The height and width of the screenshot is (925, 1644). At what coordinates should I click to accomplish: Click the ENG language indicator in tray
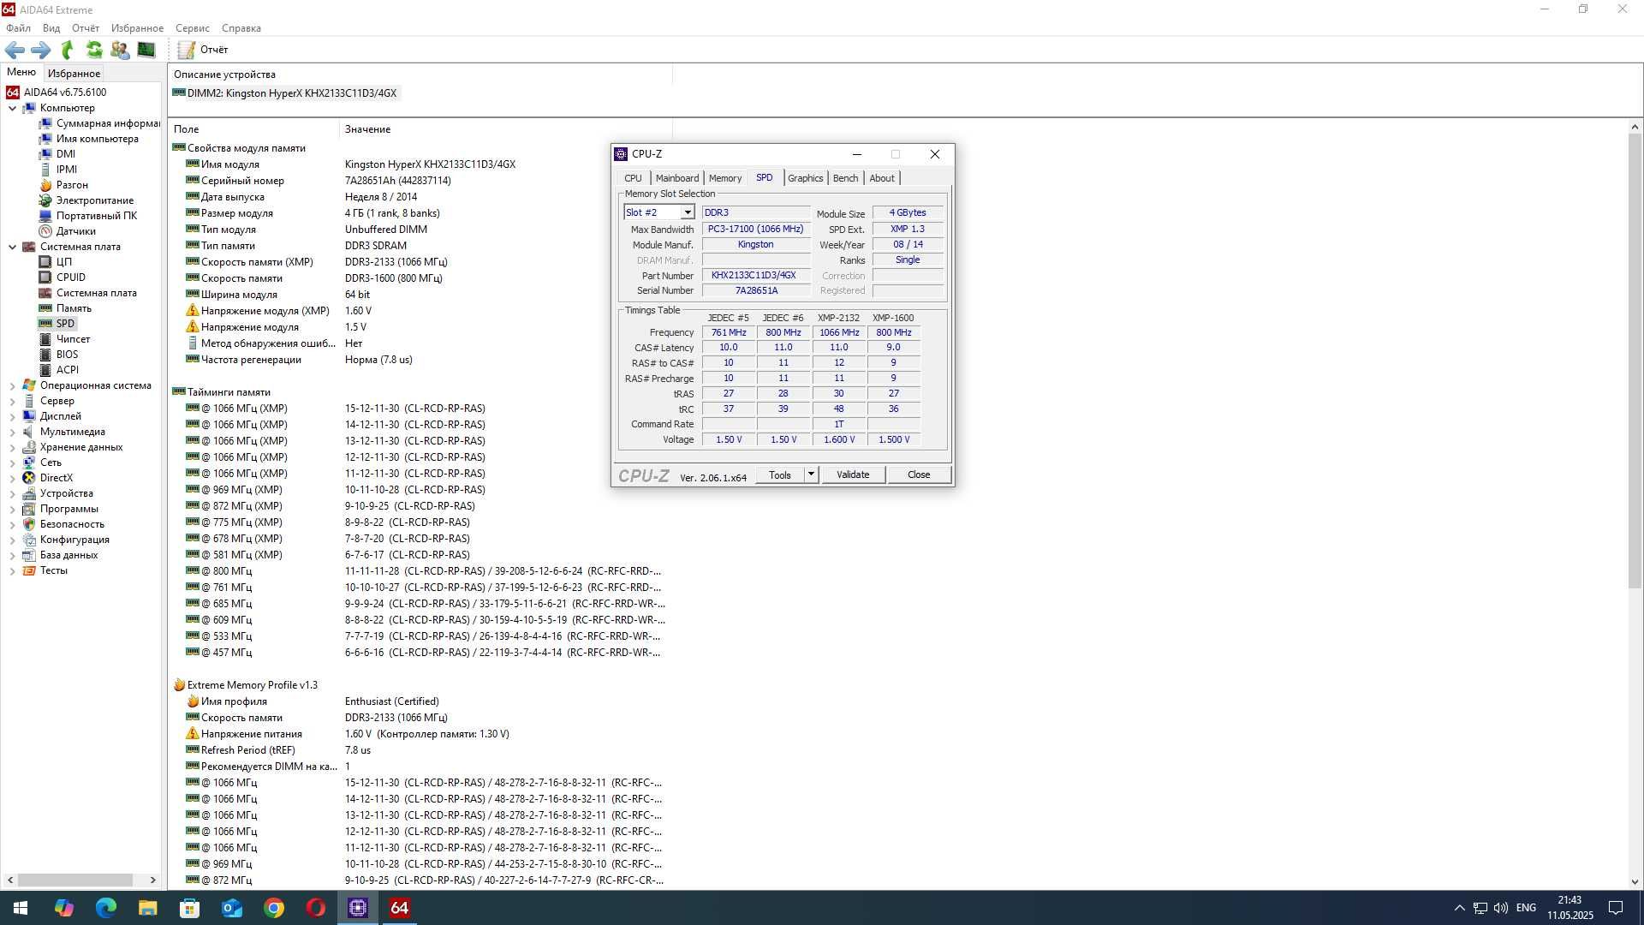tap(1526, 908)
